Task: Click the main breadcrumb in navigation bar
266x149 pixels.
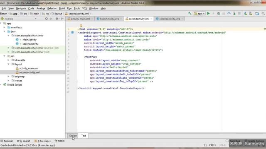Action: click(34, 14)
